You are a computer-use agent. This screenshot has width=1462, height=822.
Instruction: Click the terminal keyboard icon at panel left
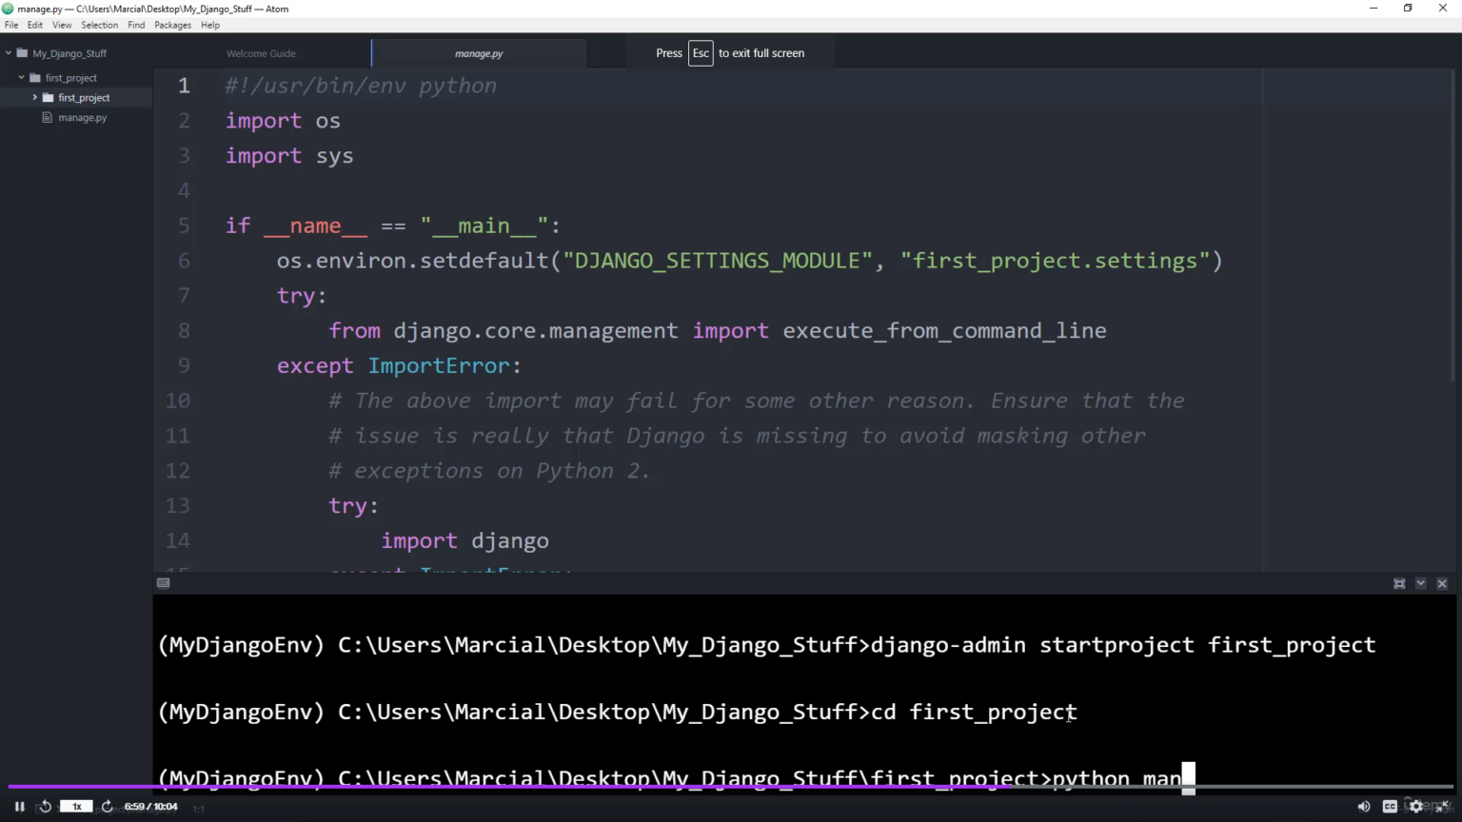click(164, 583)
